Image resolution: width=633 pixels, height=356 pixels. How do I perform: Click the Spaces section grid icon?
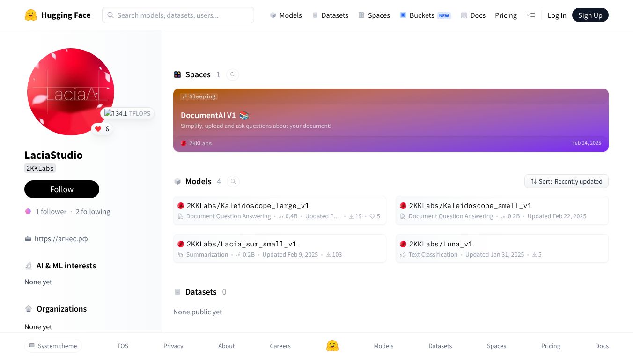[x=177, y=74]
